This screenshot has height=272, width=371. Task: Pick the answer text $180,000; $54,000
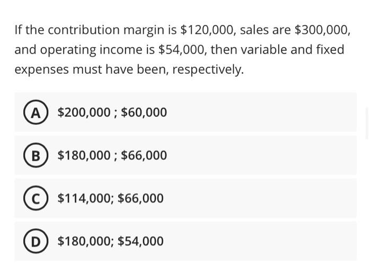tap(110, 241)
